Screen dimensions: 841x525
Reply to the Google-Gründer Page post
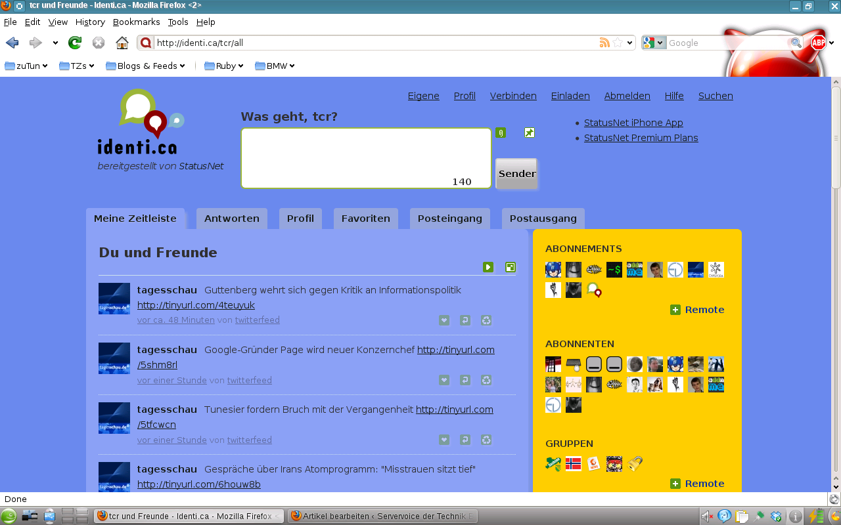point(465,380)
